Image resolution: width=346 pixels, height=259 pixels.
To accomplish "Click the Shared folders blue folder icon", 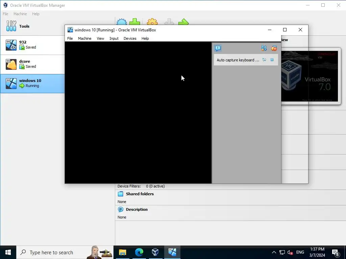I will pyautogui.click(x=121, y=194).
